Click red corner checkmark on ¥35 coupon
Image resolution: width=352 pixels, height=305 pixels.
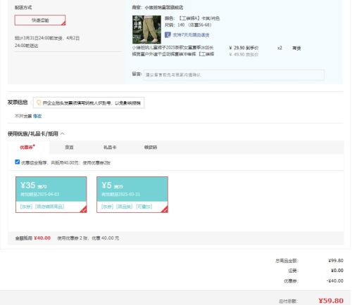[84, 209]
